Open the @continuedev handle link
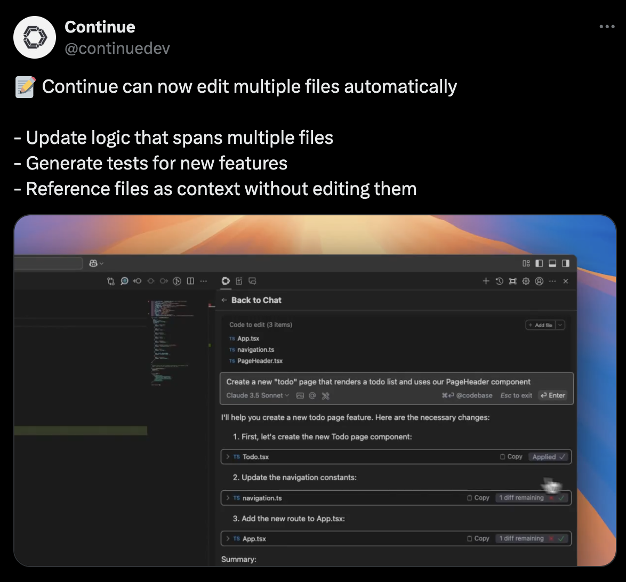Viewport: 626px width, 582px height. coord(117,48)
